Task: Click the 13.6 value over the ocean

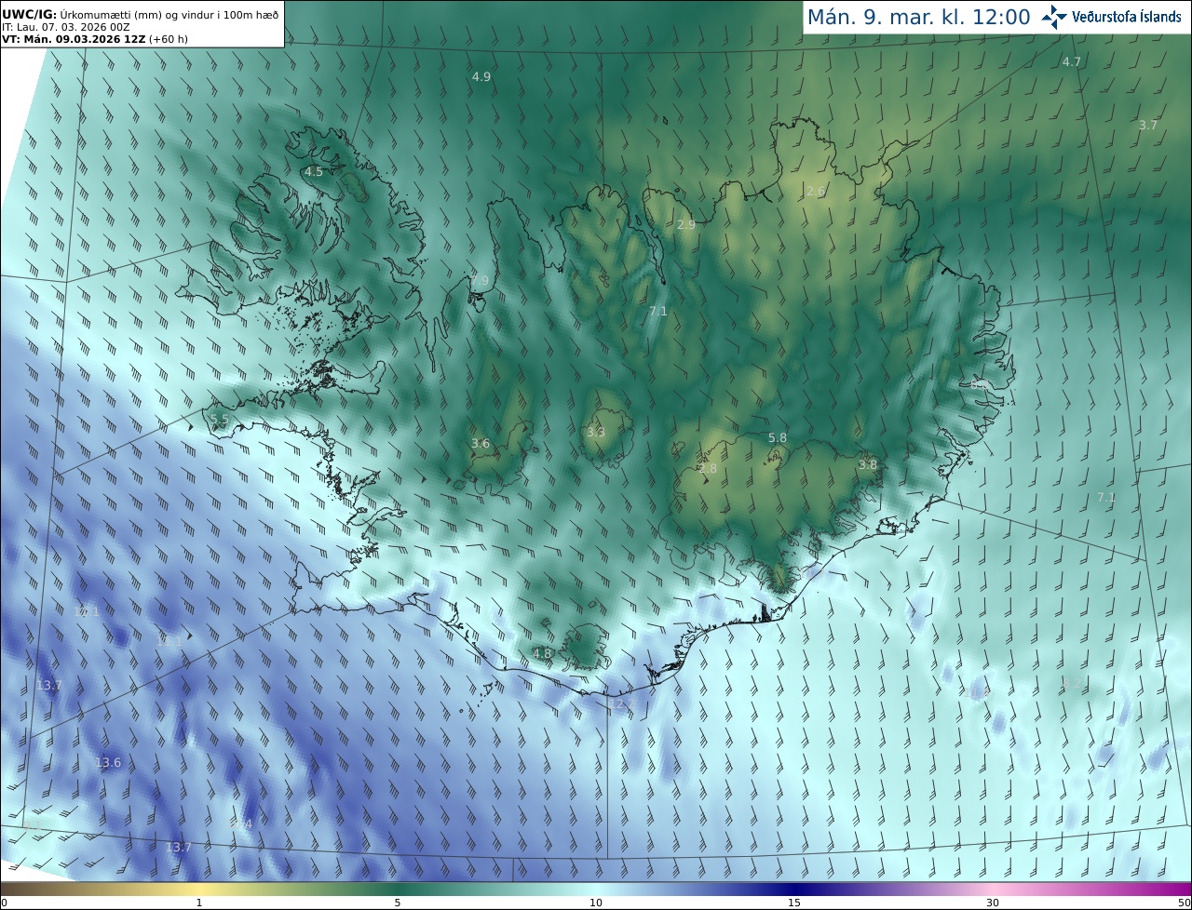Action: click(108, 763)
